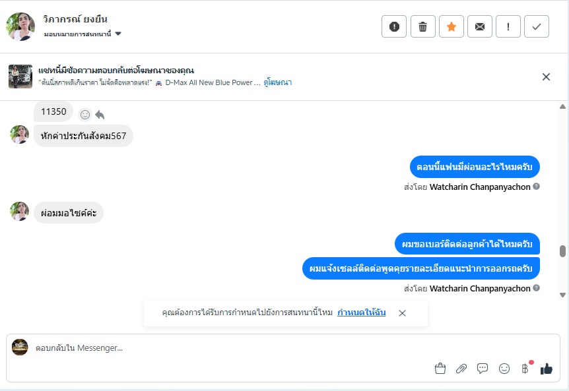Open saved replies speech bubble icon

pos(483,369)
